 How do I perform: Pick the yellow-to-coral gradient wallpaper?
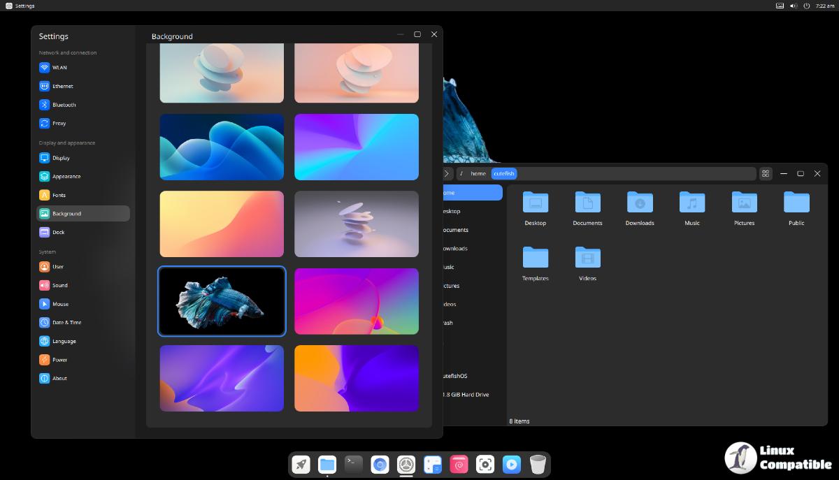click(222, 224)
